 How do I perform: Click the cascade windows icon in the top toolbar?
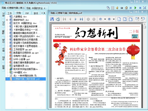pyautogui.click(x=108, y=8)
